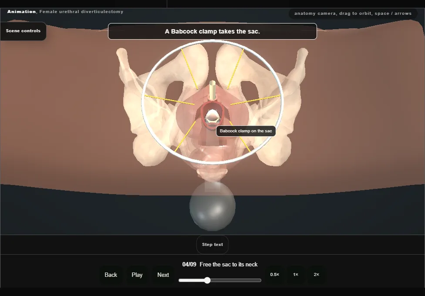Click the timeline progress slider handle
425x296 pixels.
[207, 280]
